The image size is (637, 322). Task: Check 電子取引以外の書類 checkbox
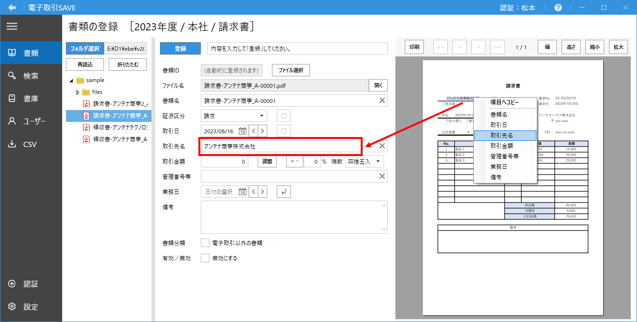coord(205,243)
